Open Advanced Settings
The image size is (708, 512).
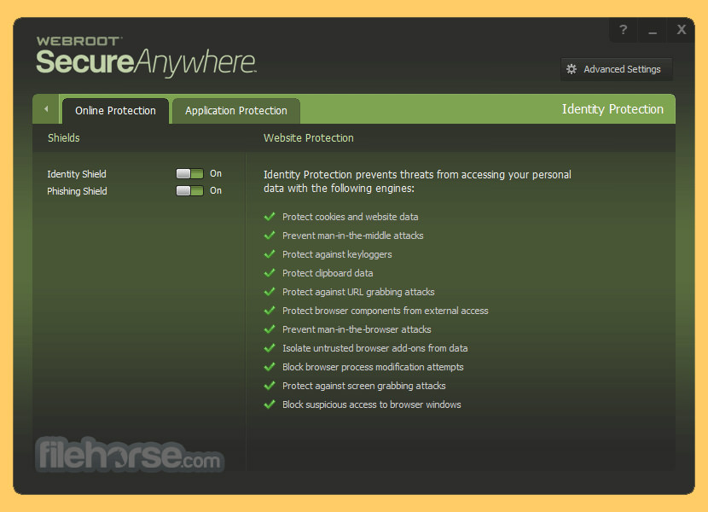pyautogui.click(x=617, y=69)
